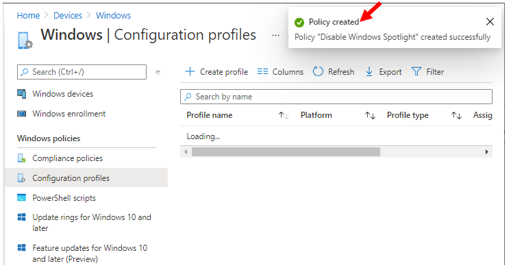This screenshot has width=511, height=268.
Task: Open the ellipsis more options menu
Action: click(275, 35)
